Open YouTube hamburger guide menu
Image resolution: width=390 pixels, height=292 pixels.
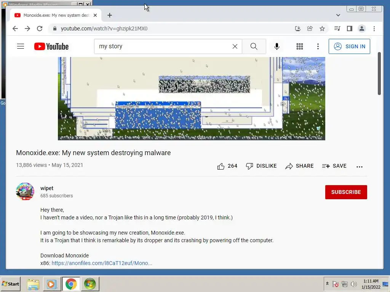21,46
